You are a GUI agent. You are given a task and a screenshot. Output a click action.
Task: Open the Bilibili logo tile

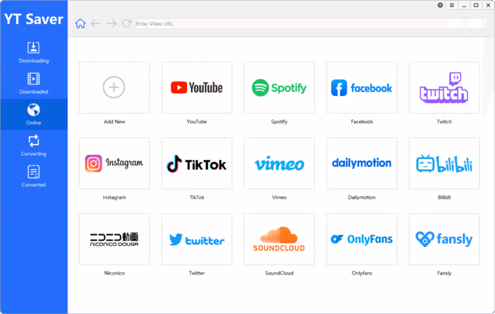point(444,163)
